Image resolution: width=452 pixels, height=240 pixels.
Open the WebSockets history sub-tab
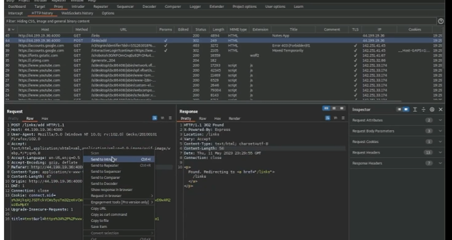click(77, 12)
